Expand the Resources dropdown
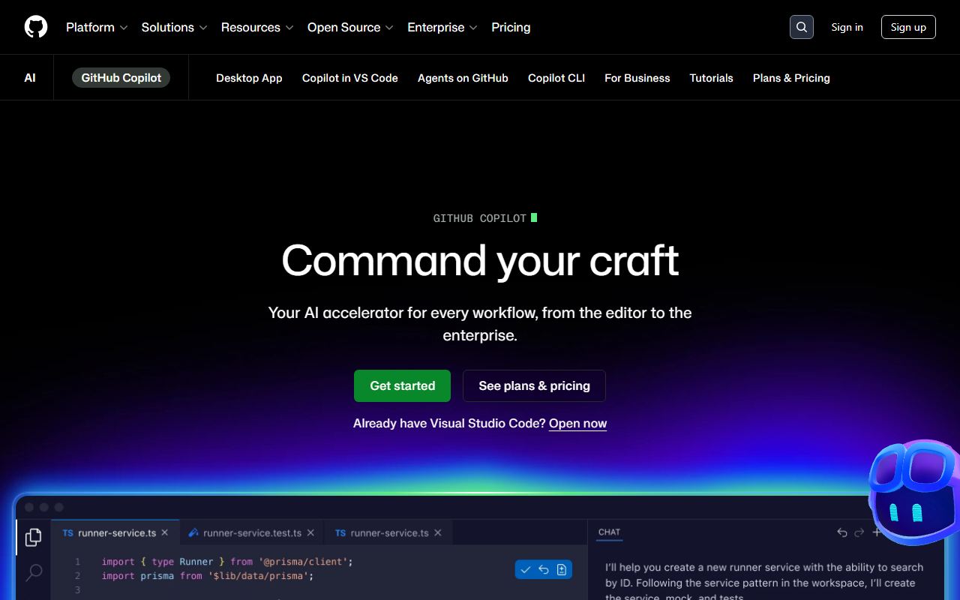 tap(257, 27)
